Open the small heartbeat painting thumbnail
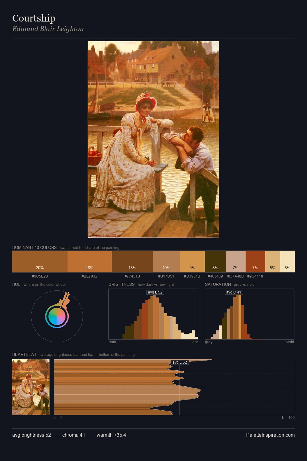The width and height of the screenshot is (307, 461). pos(31,387)
